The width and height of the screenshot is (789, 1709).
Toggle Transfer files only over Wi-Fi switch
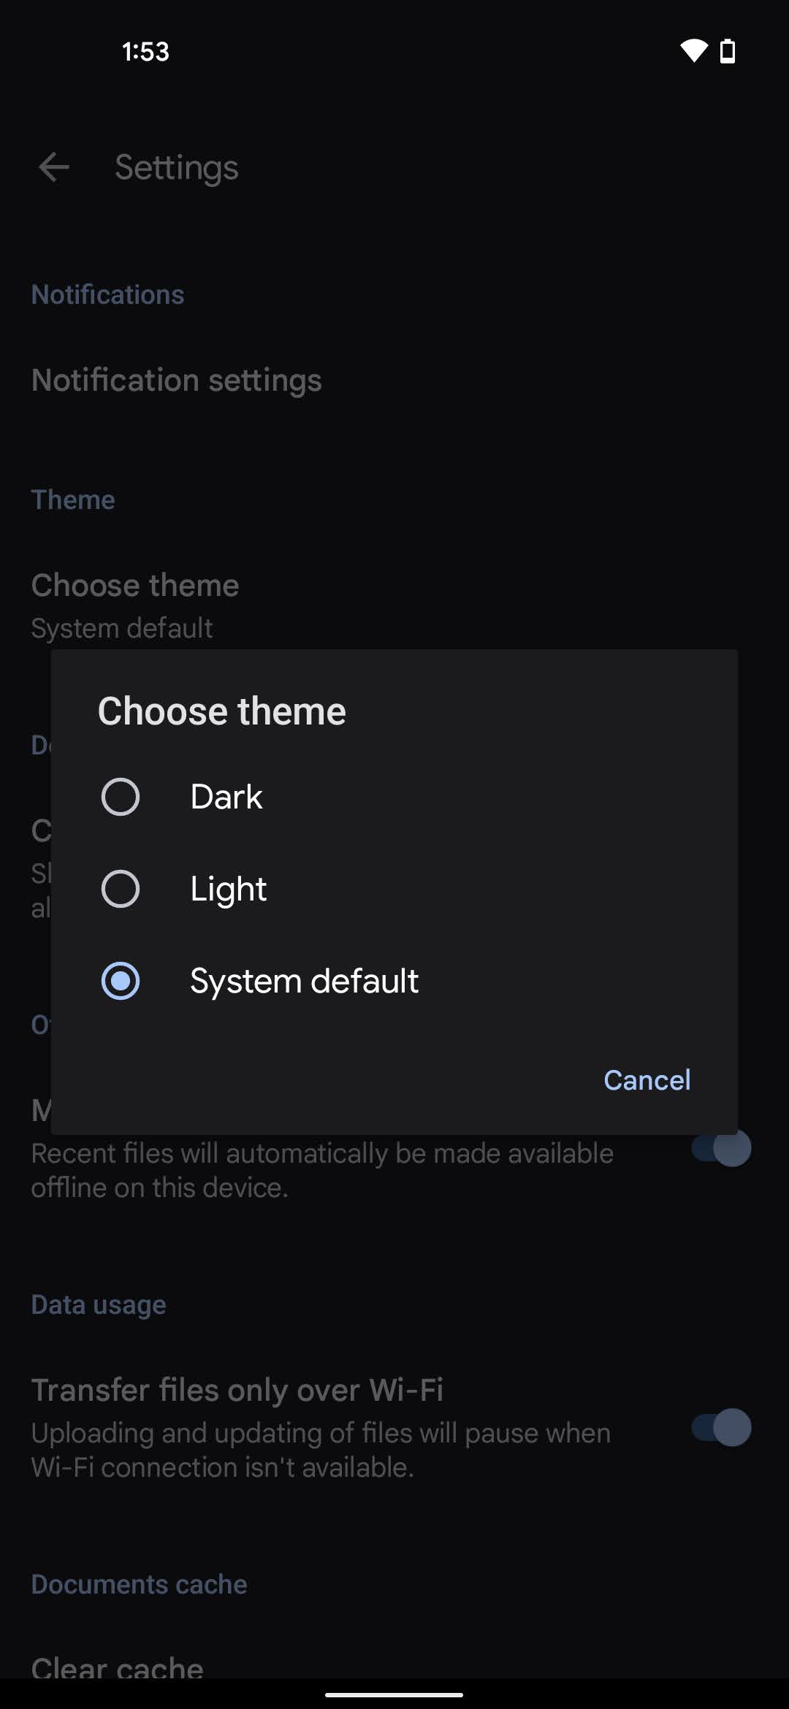point(721,1428)
